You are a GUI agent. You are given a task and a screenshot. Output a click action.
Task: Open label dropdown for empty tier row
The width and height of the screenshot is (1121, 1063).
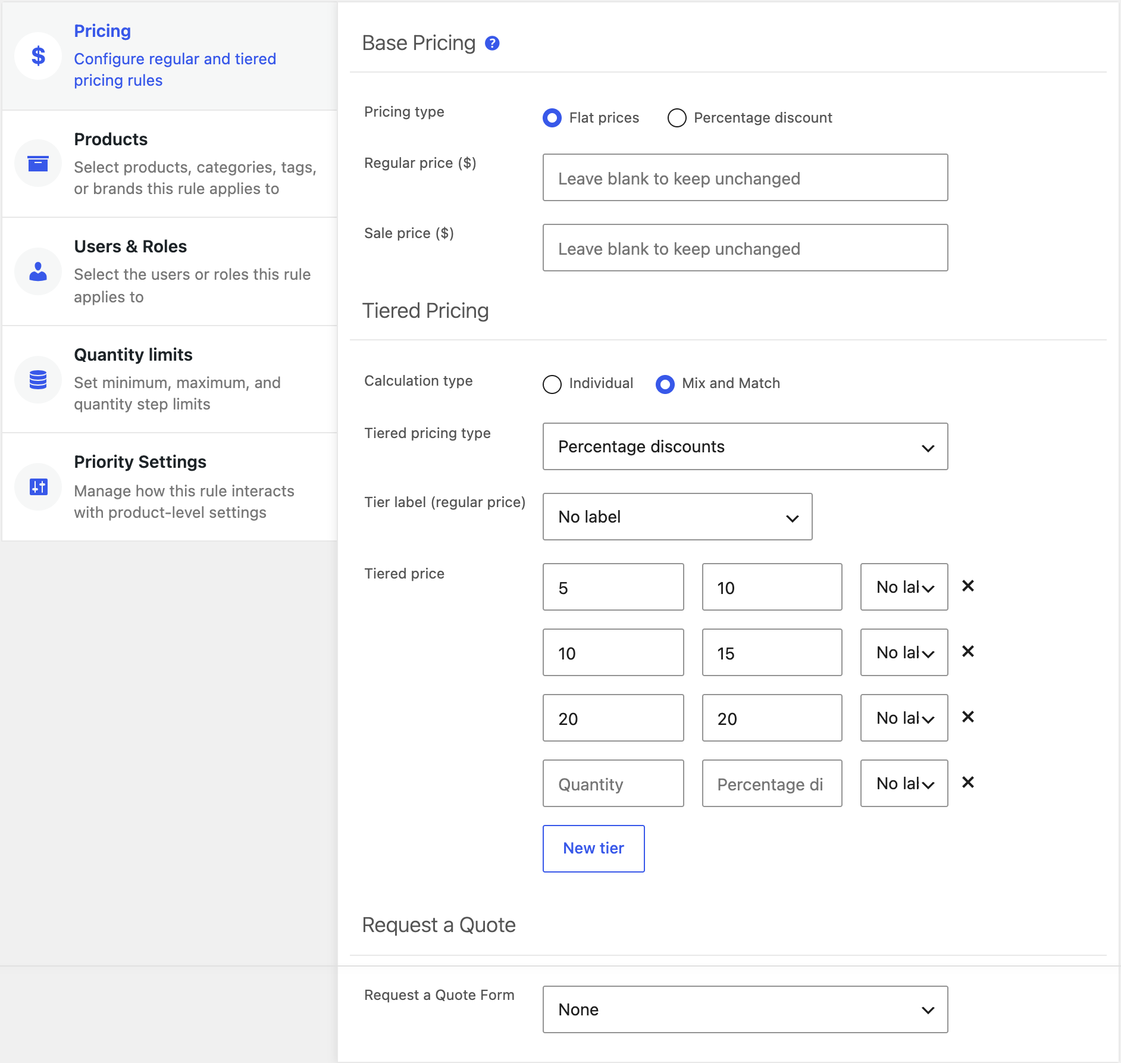click(x=904, y=783)
